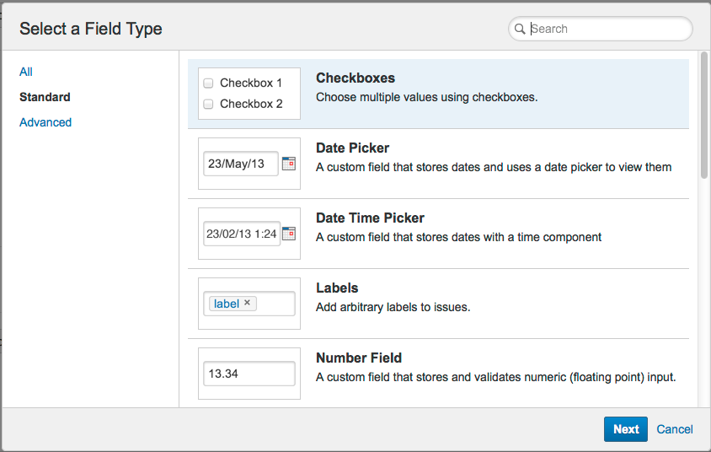Select the Date Time Picker heading

370,218
